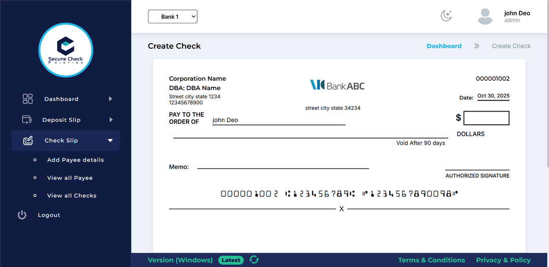Click the Create Check breadcrumb text
Image resolution: width=549 pixels, height=267 pixels.
click(x=511, y=46)
